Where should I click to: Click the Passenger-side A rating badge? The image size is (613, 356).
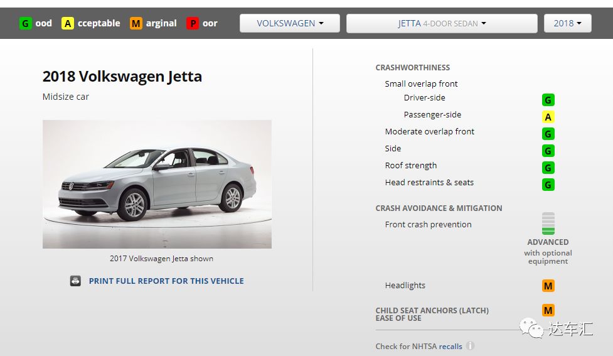click(548, 117)
